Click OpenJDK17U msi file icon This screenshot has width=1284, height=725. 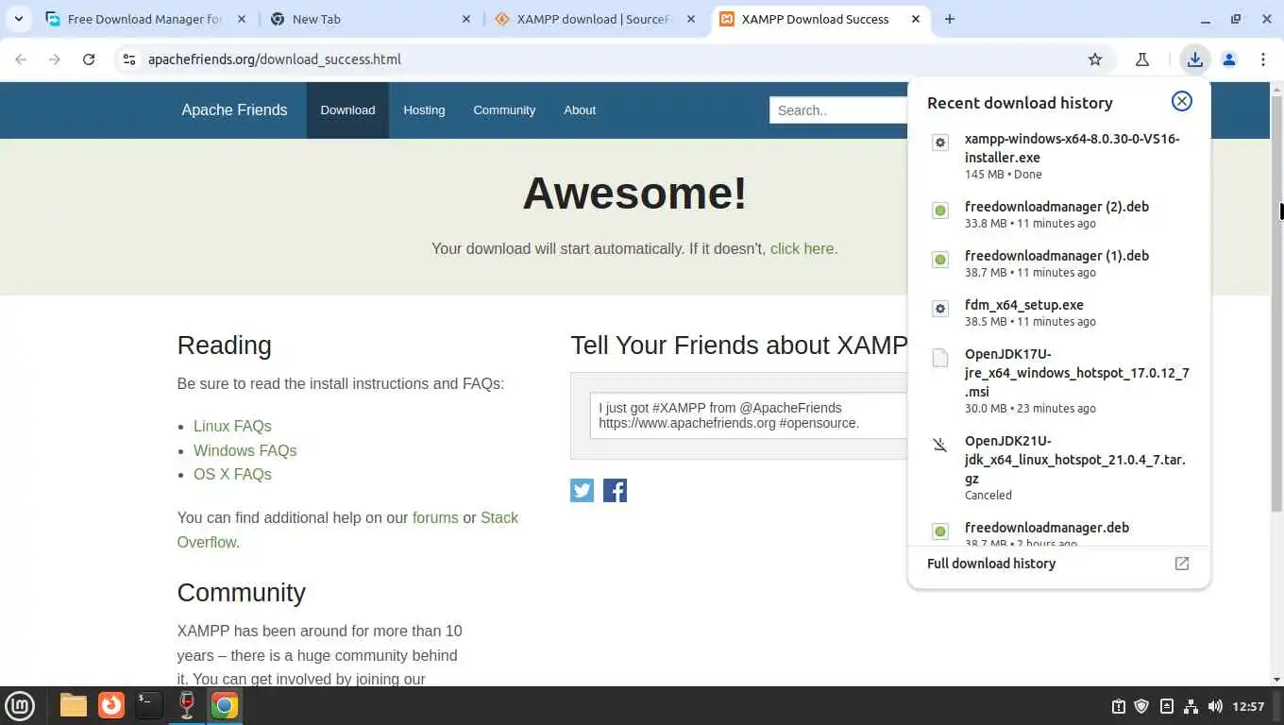[939, 358]
